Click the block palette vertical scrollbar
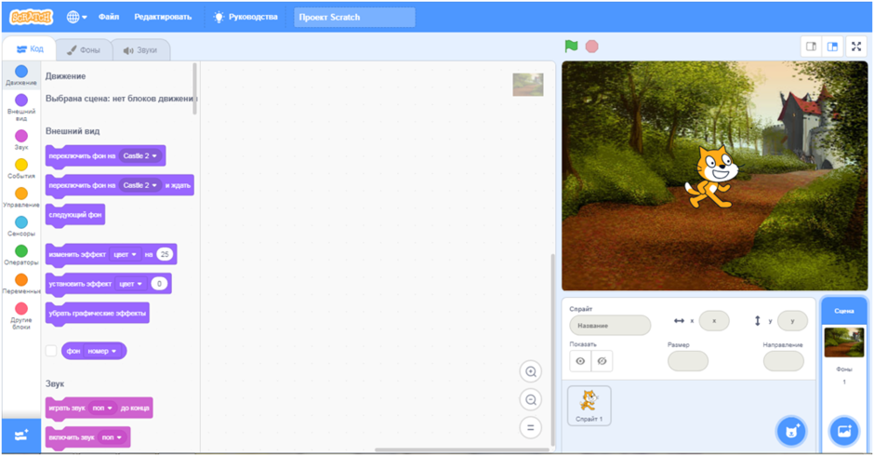Screen dimensions: 874x456 coord(194,89)
